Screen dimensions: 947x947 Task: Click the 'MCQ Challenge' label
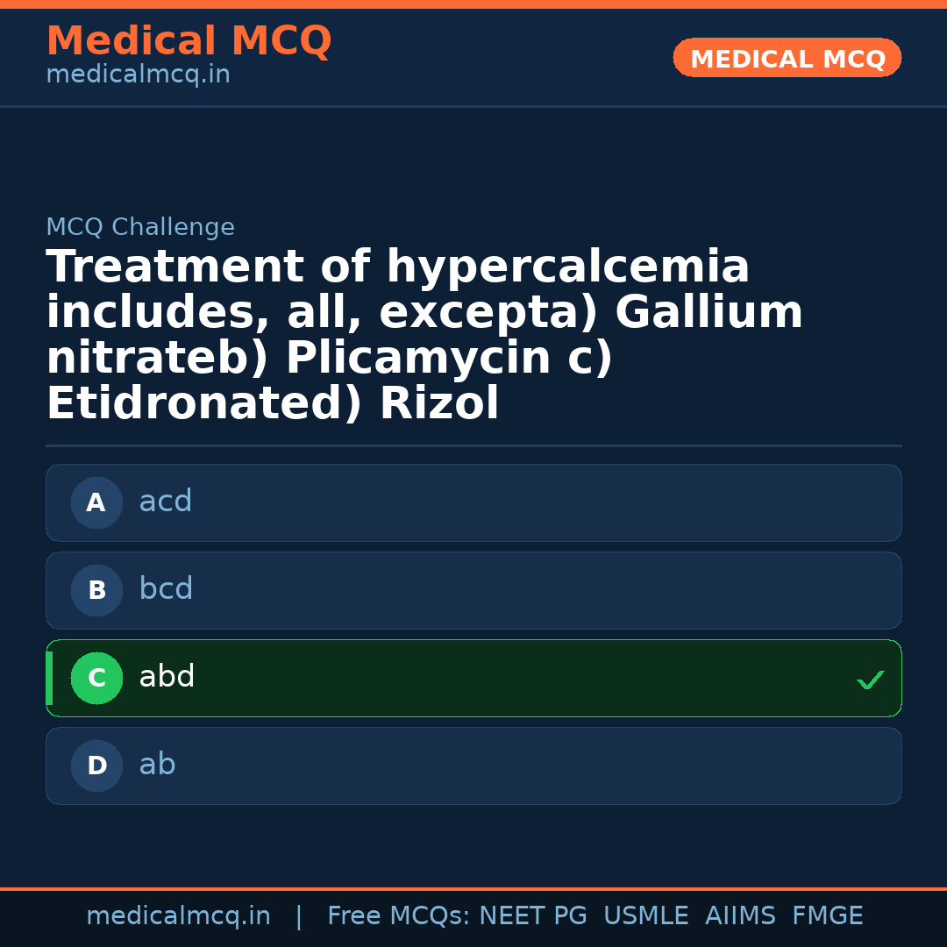point(140,227)
